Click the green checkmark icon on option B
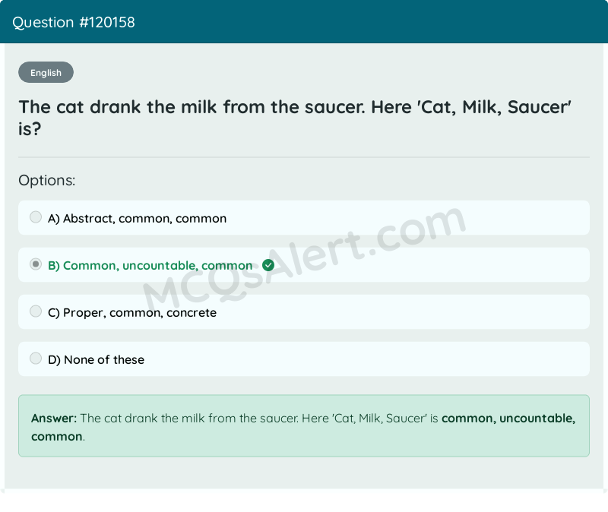Image resolution: width=608 pixels, height=512 pixels. pyautogui.click(x=268, y=265)
